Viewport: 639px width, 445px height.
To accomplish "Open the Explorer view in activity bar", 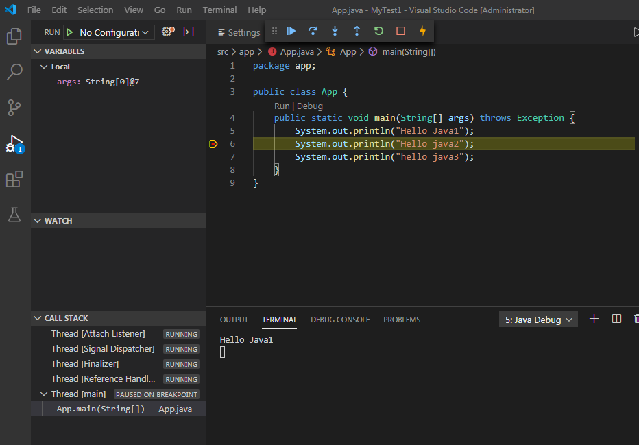I will tap(14, 36).
